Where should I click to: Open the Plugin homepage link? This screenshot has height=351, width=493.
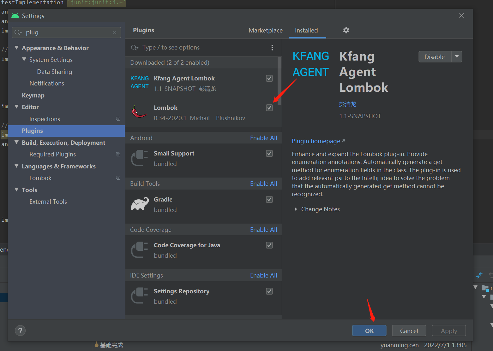318,141
